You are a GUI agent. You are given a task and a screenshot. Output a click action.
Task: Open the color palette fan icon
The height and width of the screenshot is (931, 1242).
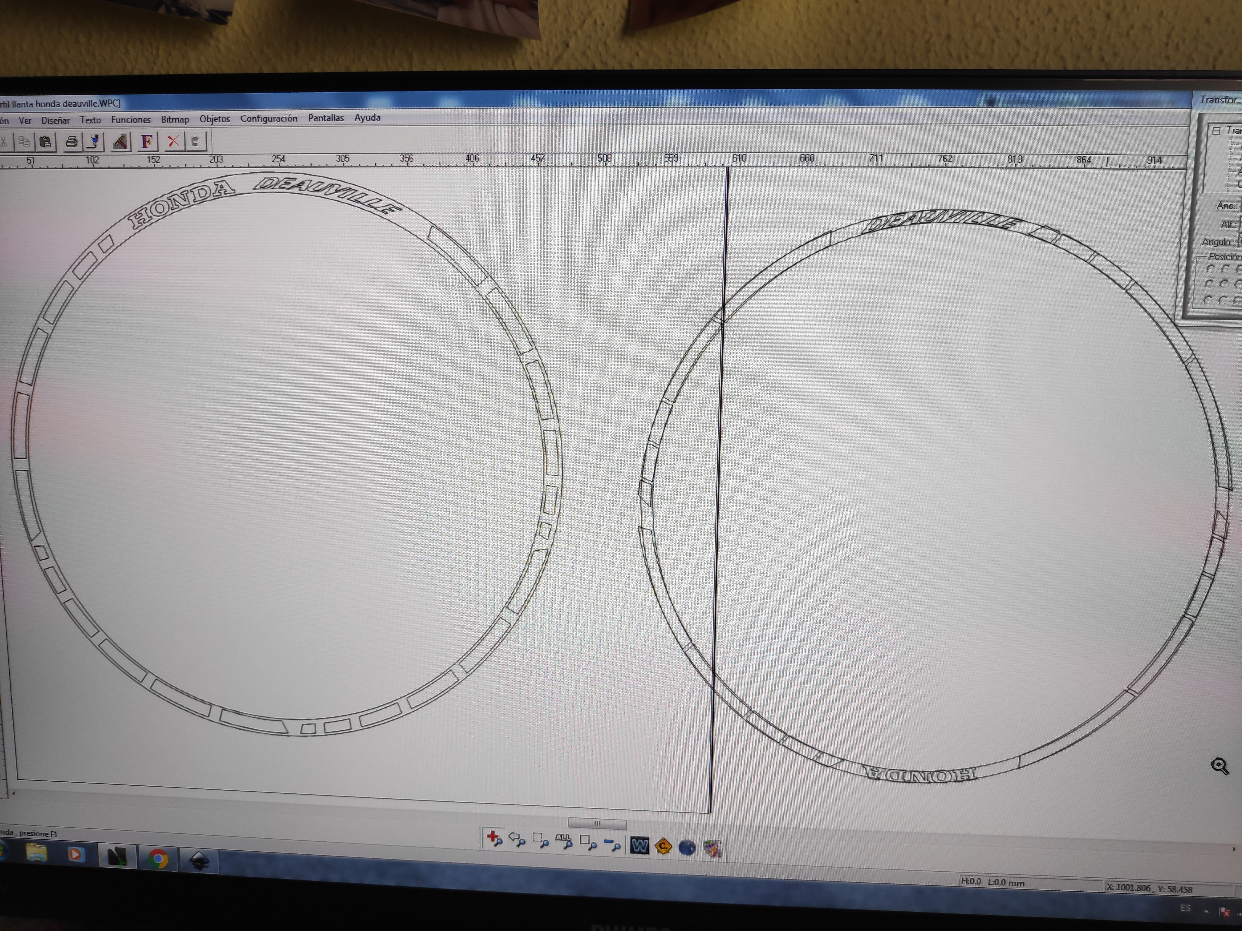click(712, 848)
